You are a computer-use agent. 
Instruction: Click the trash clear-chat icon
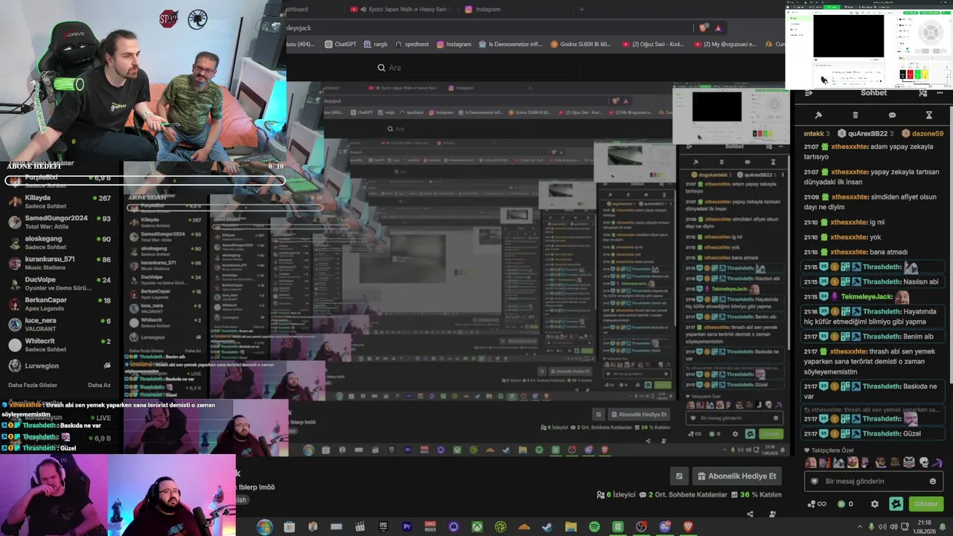coord(855,115)
